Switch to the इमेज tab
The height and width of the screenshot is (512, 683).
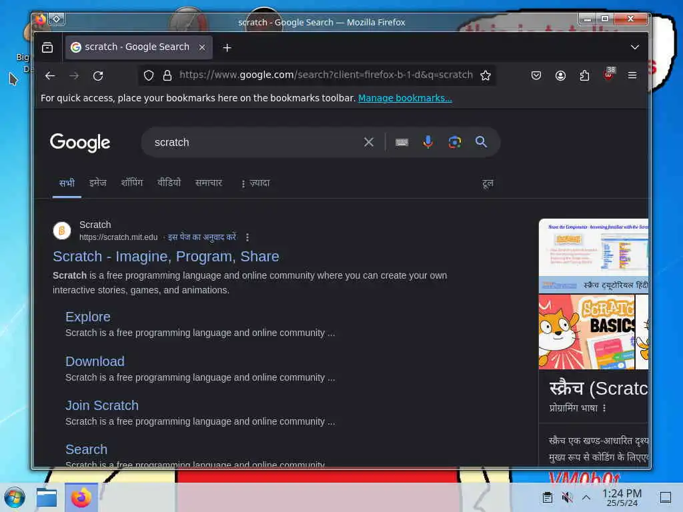(x=97, y=183)
